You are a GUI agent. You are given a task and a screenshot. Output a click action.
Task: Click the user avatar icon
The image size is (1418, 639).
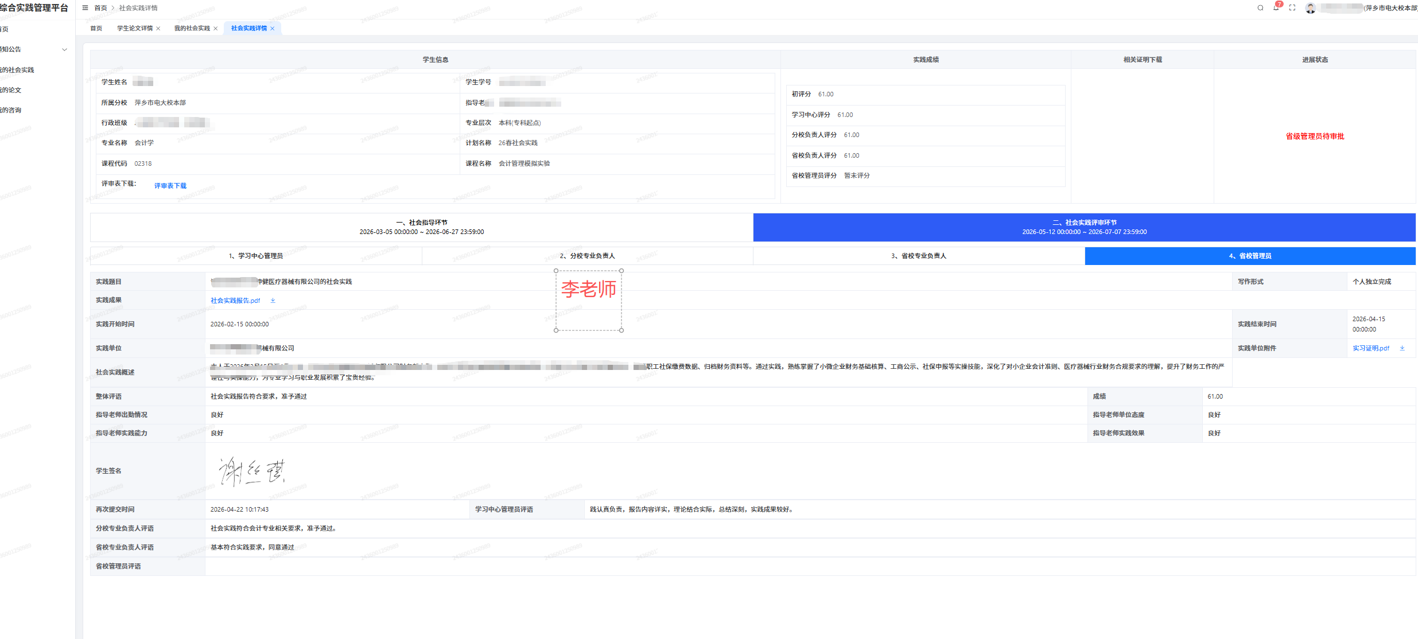pos(1311,8)
